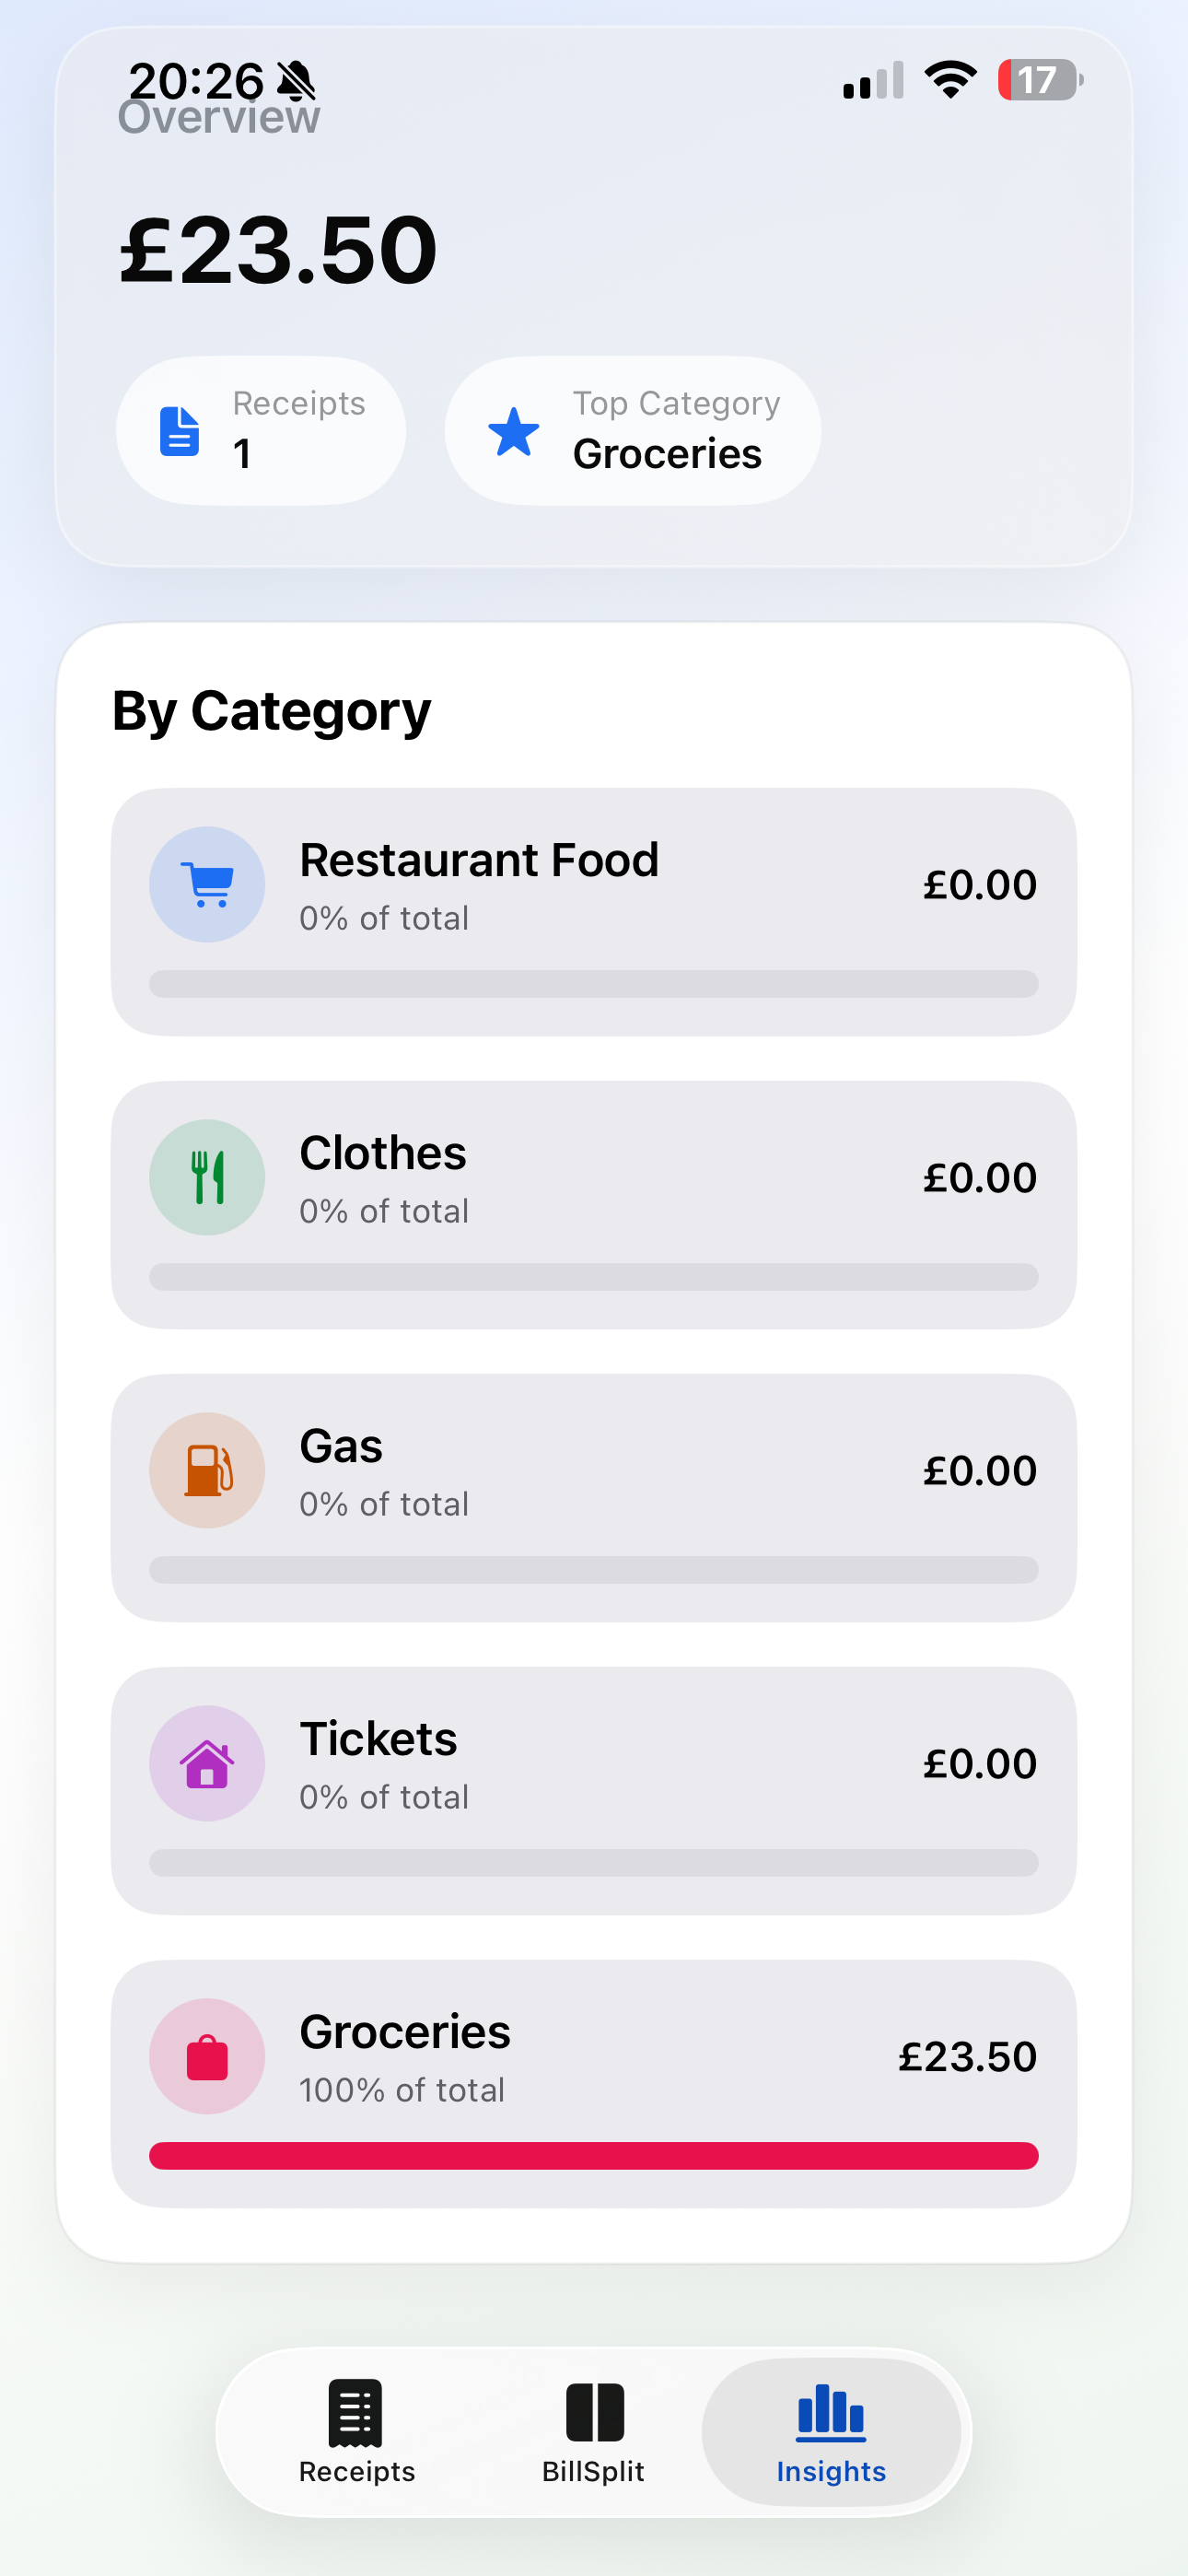Open the Clothes category row

(594, 1205)
